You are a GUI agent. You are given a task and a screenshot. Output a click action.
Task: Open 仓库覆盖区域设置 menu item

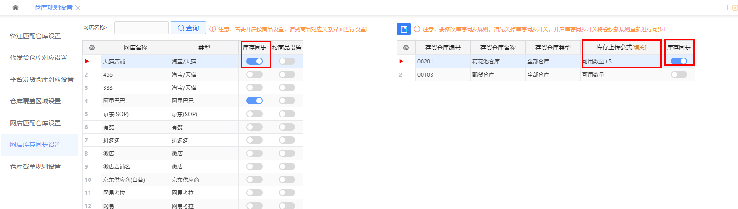35,101
